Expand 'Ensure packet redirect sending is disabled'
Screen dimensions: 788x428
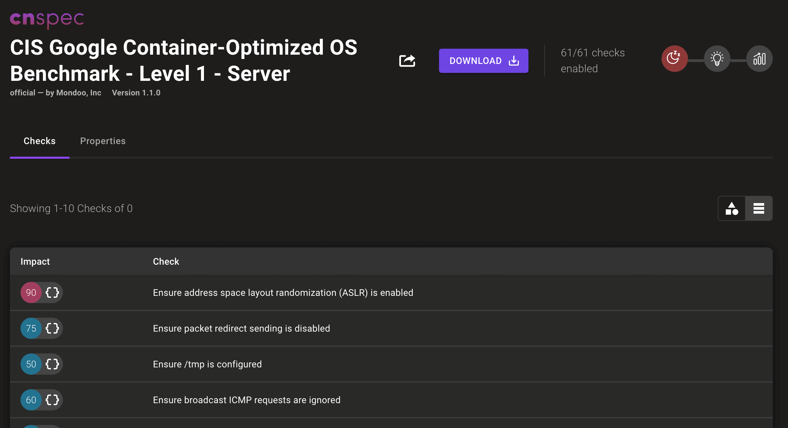pyautogui.click(x=241, y=328)
